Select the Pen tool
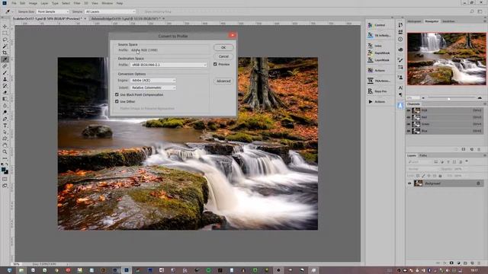Viewport: 488px width, 274px height. (5, 119)
